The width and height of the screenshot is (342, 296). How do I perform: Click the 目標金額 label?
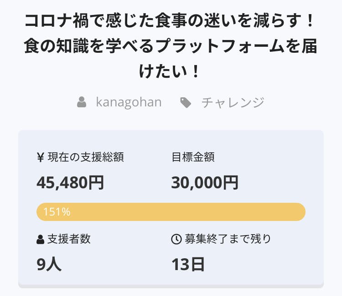193,157
